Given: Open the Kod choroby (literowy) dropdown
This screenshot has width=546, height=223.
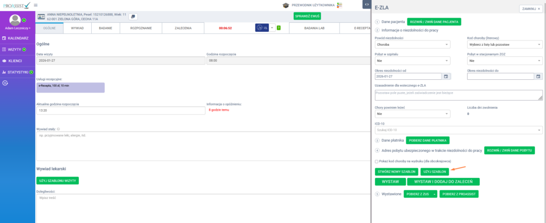Looking at the screenshot, I should 504,45.
